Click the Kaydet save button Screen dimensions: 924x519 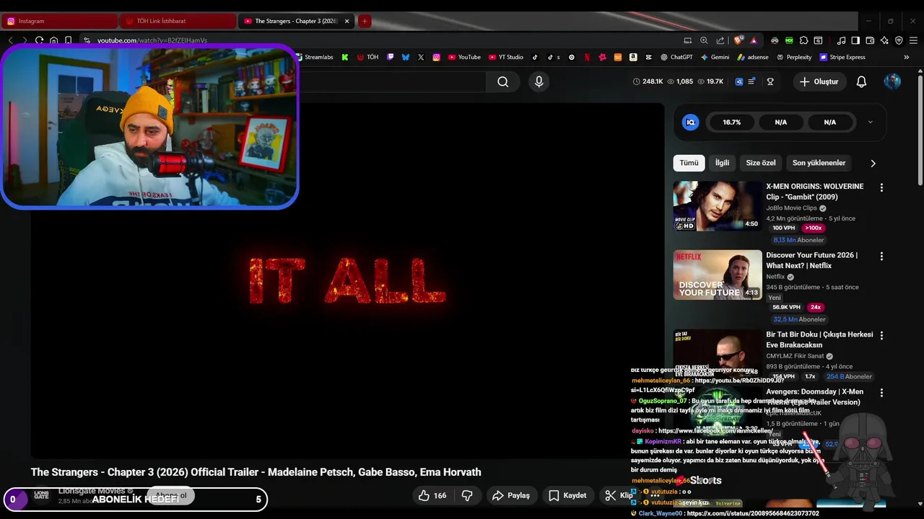(567, 495)
